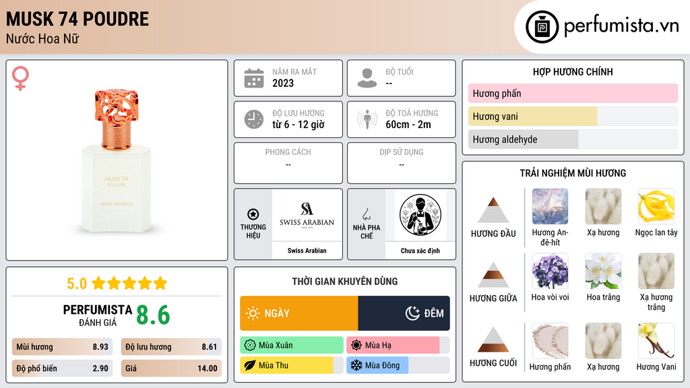Viewport: 690px width, 388px height.
Task: Click the five gold stars rating
Action: tap(129, 284)
